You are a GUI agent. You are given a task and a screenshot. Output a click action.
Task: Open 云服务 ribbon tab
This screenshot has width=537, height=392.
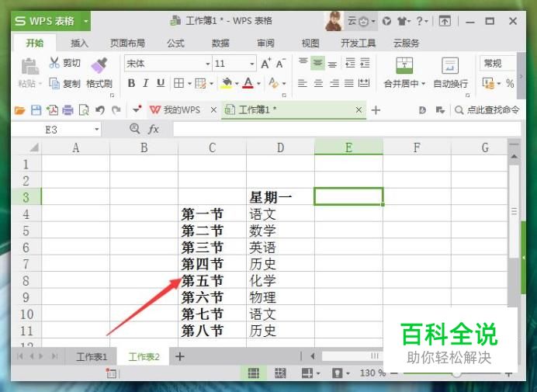click(x=406, y=43)
